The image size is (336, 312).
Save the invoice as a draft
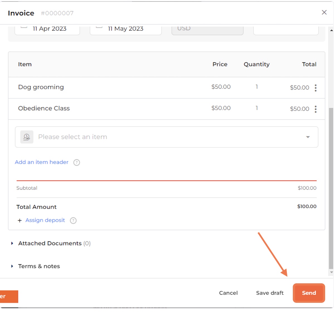pyautogui.click(x=270, y=293)
